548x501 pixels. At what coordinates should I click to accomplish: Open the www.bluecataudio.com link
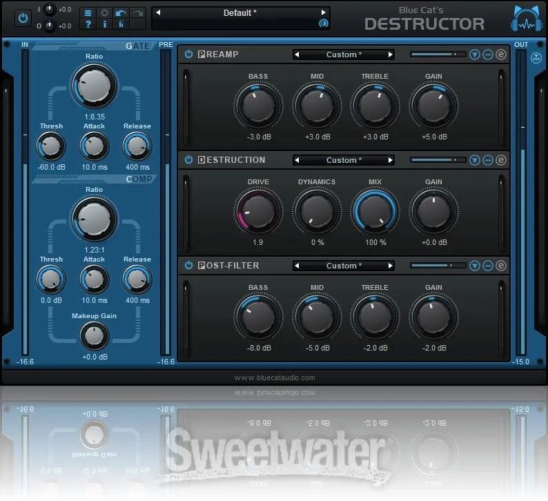(275, 377)
